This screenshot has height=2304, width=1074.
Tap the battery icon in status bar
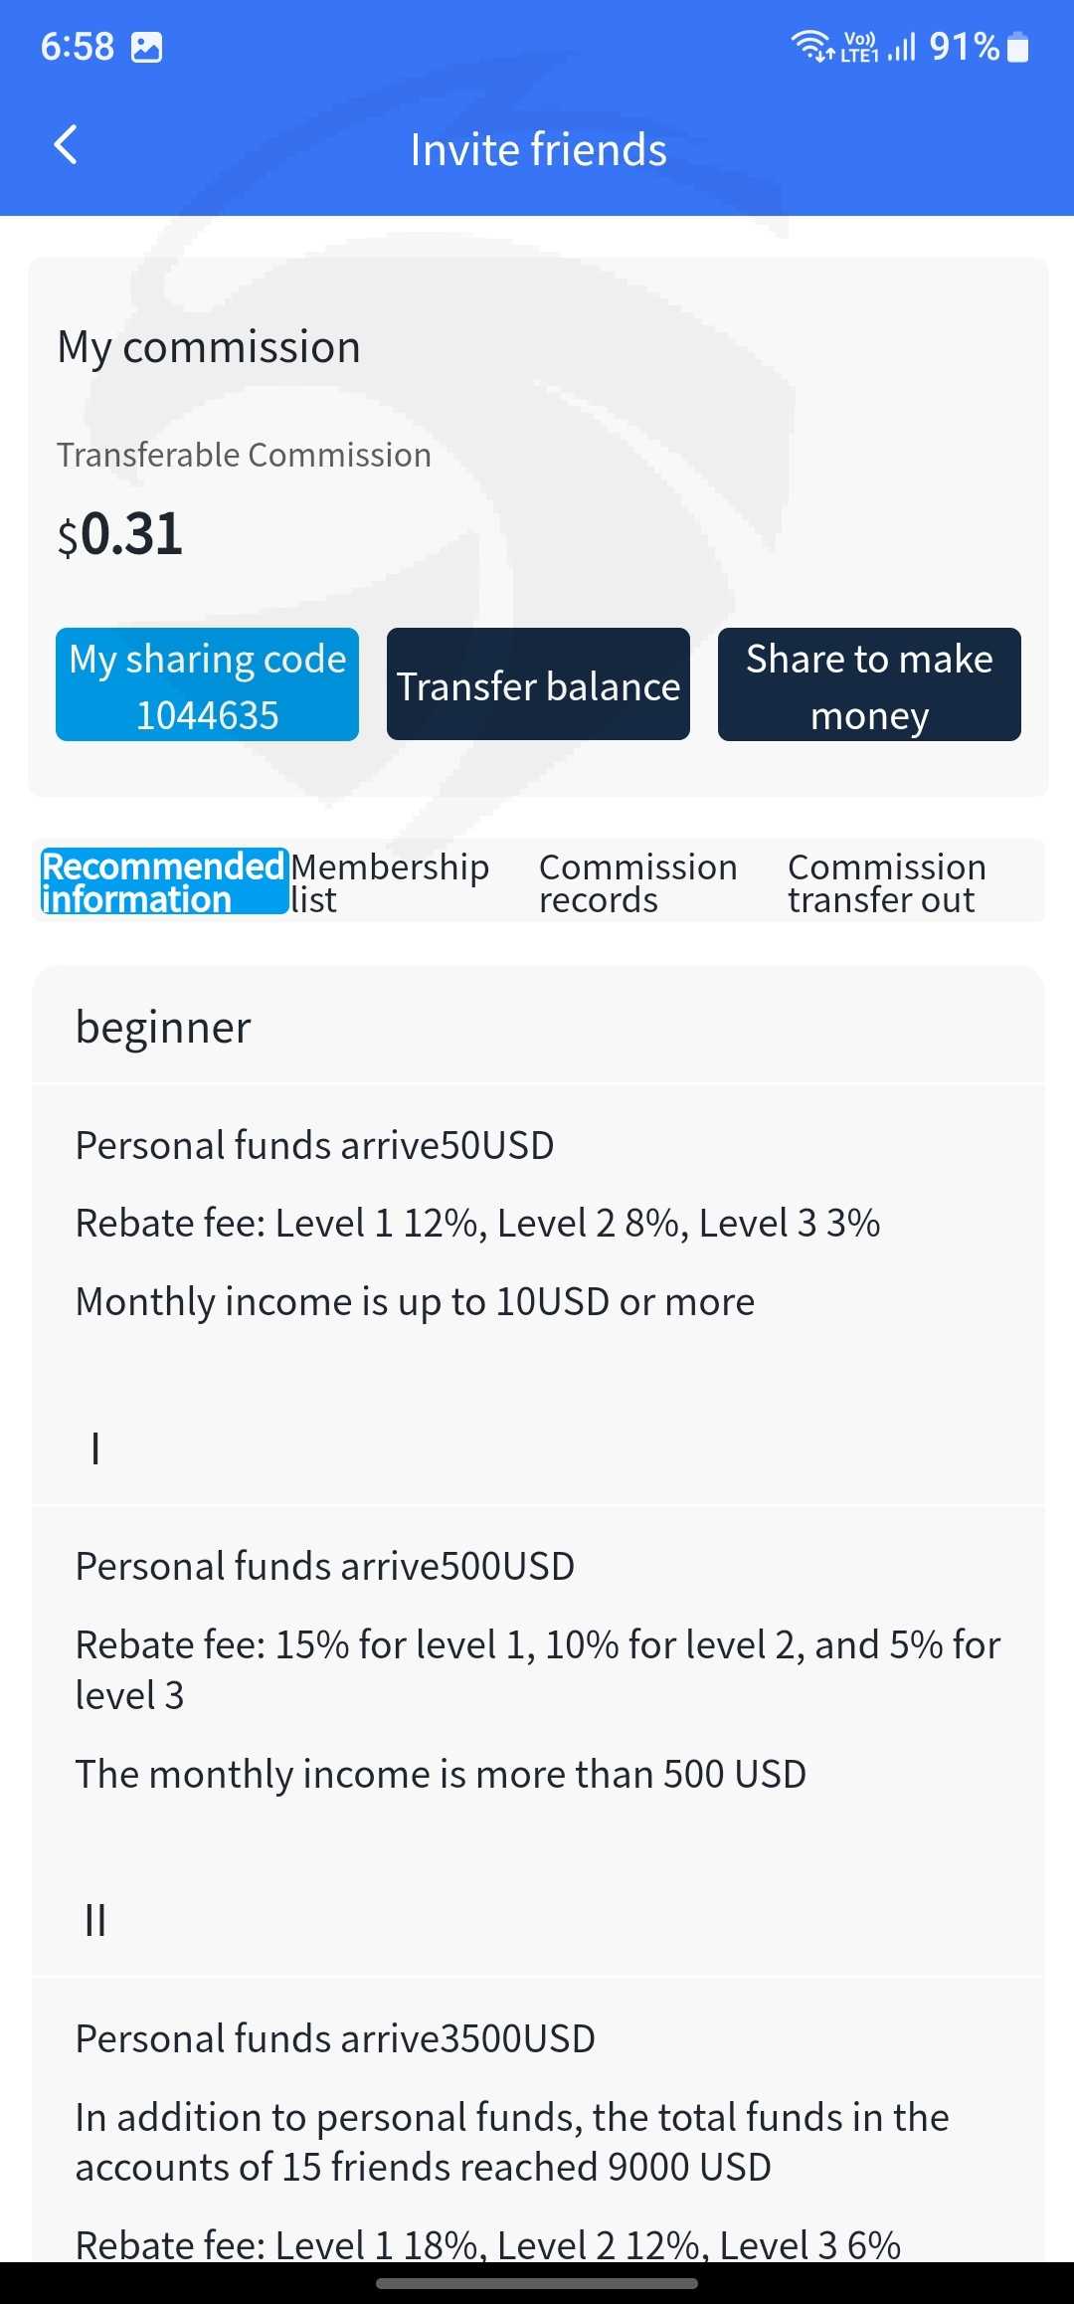pos(1018,47)
